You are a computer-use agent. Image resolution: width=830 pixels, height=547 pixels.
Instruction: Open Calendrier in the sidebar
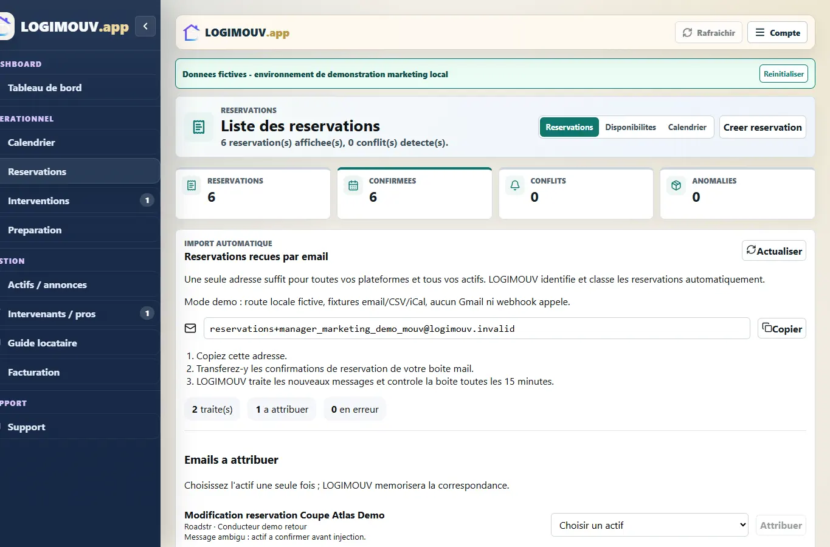pyautogui.click(x=79, y=142)
